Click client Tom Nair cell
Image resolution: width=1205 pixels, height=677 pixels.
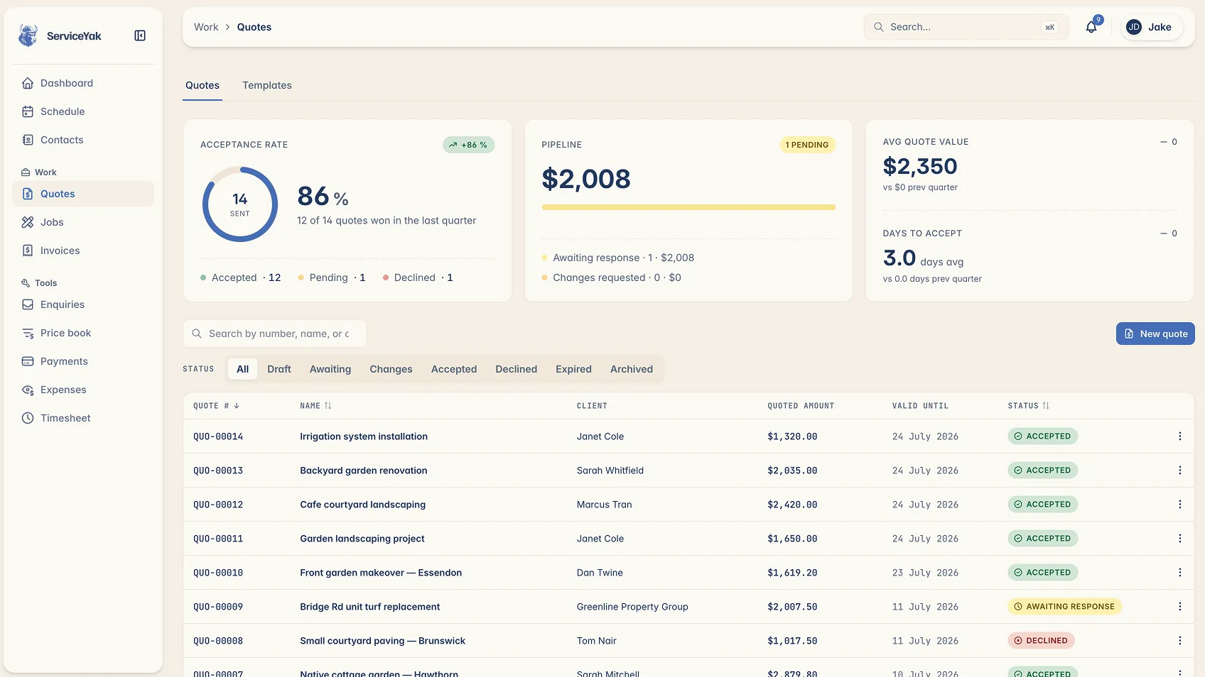pyautogui.click(x=597, y=641)
